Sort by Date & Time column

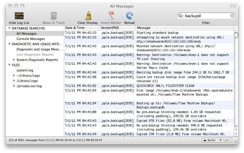click(81, 28)
